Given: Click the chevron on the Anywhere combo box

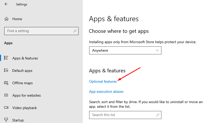Looking at the screenshot, I should [x=157, y=50].
